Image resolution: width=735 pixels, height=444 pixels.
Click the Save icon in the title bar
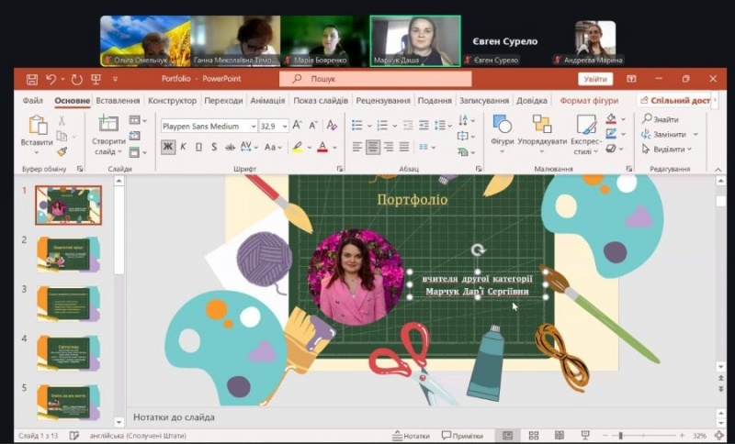click(x=32, y=80)
